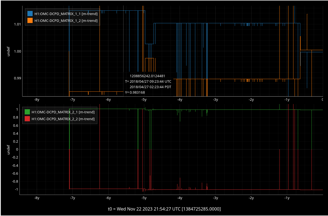This screenshot has width=328, height=216.
Task: Click the -5y tick under the top plot
Action: tap(144, 100)
